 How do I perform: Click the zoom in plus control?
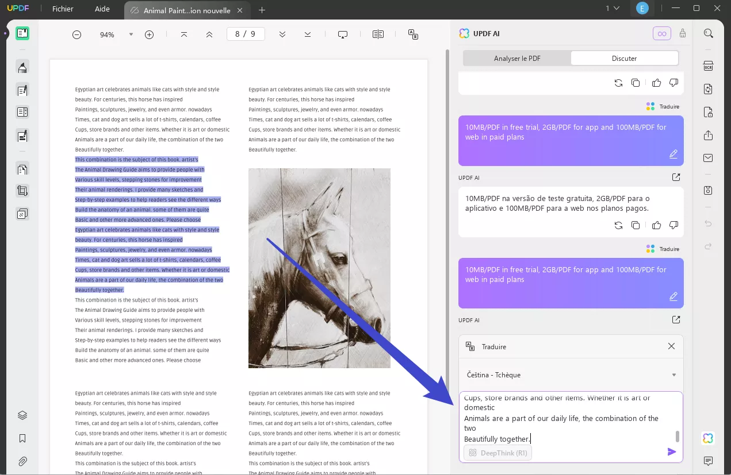coord(149,34)
